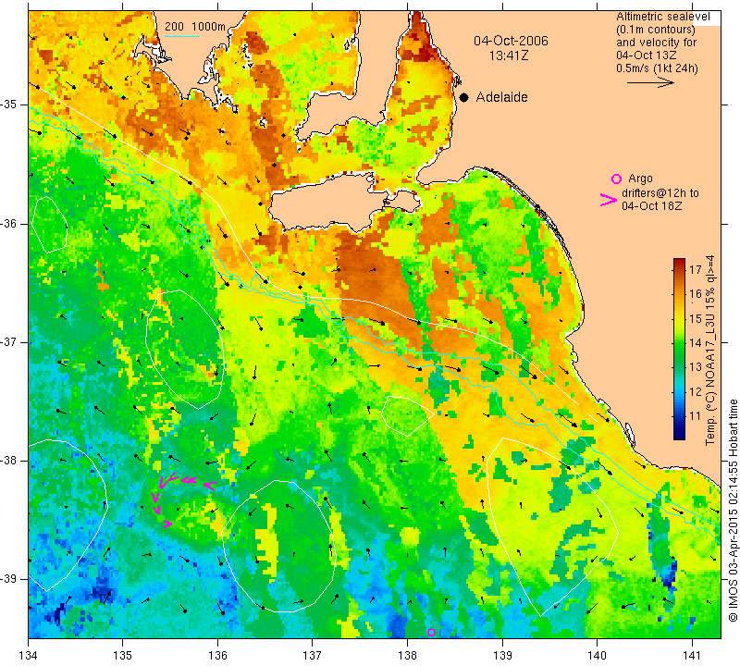Click longitude axis label '134'
Screen dimensions: 740x666
pyautogui.click(x=29, y=655)
